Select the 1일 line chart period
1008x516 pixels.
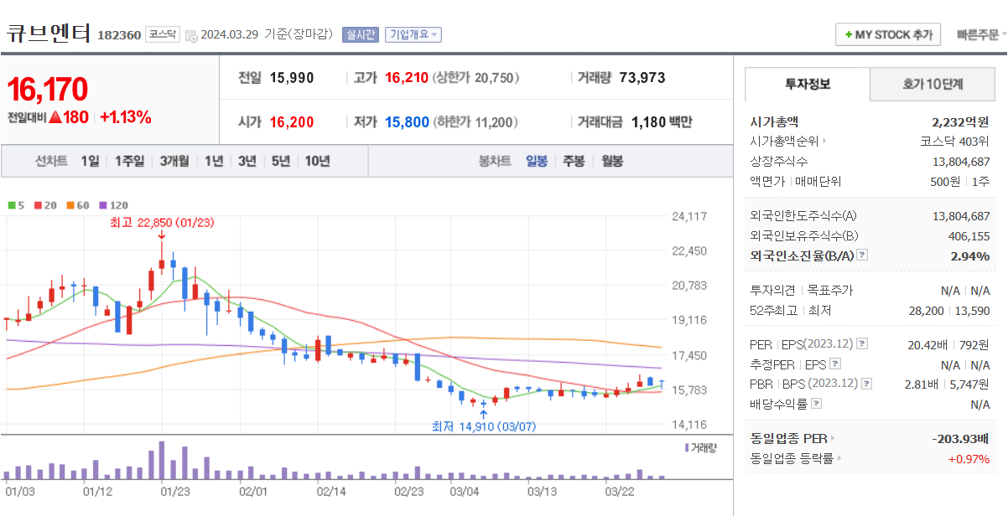(90, 161)
